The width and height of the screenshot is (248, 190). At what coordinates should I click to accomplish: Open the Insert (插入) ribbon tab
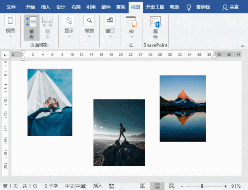[45, 7]
